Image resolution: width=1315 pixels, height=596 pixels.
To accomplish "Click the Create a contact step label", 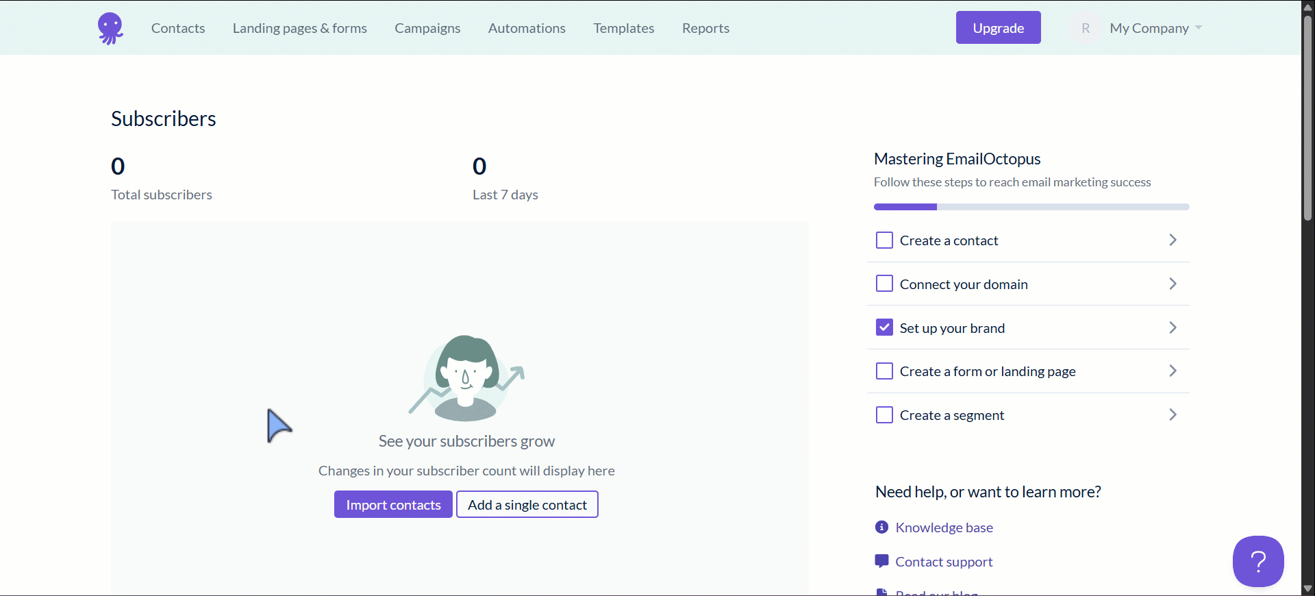I will [x=949, y=240].
